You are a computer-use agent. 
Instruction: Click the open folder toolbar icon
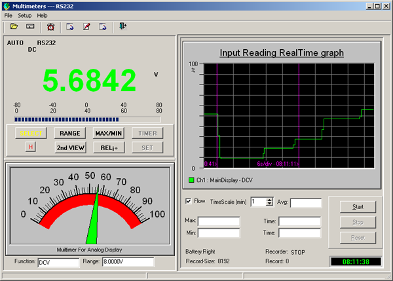(14, 26)
